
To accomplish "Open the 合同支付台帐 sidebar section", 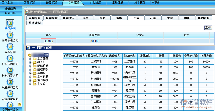I will 10,109.
